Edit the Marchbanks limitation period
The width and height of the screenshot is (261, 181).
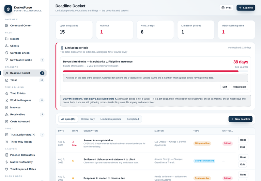(x=225, y=87)
